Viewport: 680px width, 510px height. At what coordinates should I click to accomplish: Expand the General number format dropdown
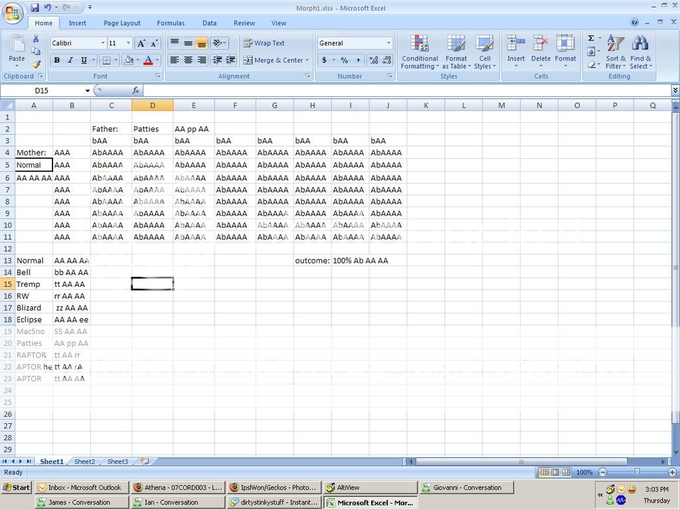(388, 43)
